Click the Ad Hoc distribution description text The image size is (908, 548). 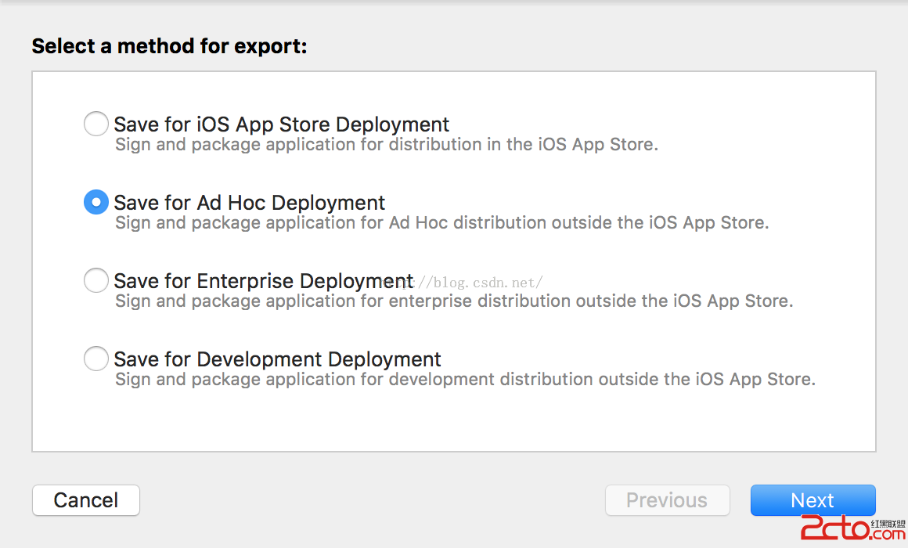442,223
